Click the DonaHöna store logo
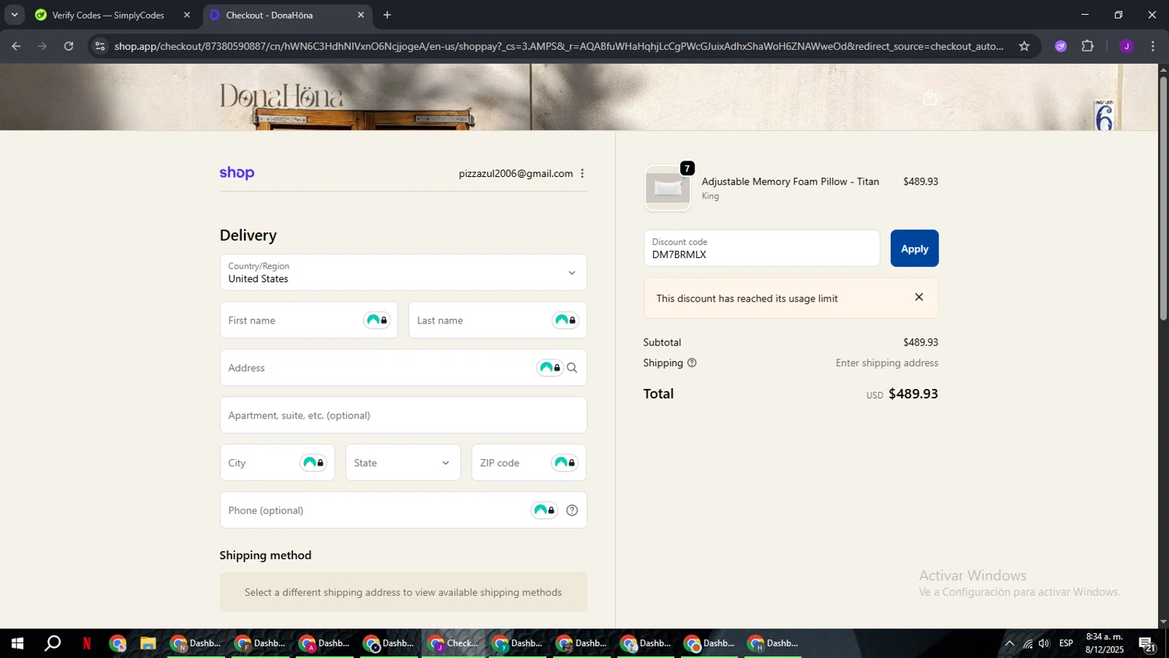 (281, 96)
